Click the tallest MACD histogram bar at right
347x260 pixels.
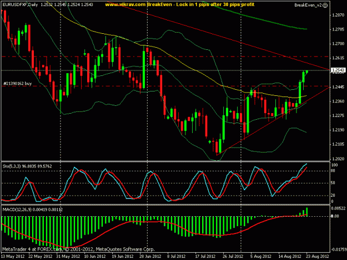click(306, 212)
